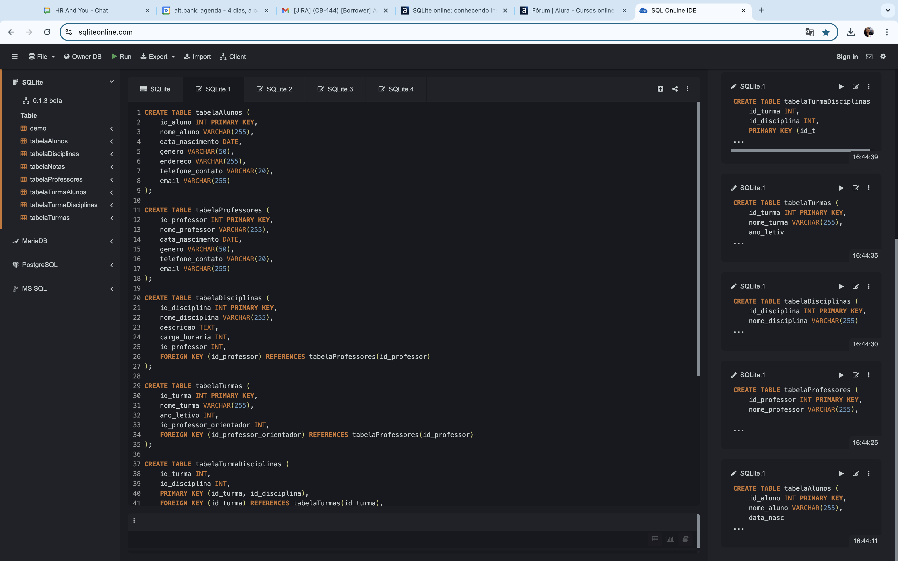Open the editor three-dot options menu
This screenshot has width=898, height=561.
tap(688, 89)
